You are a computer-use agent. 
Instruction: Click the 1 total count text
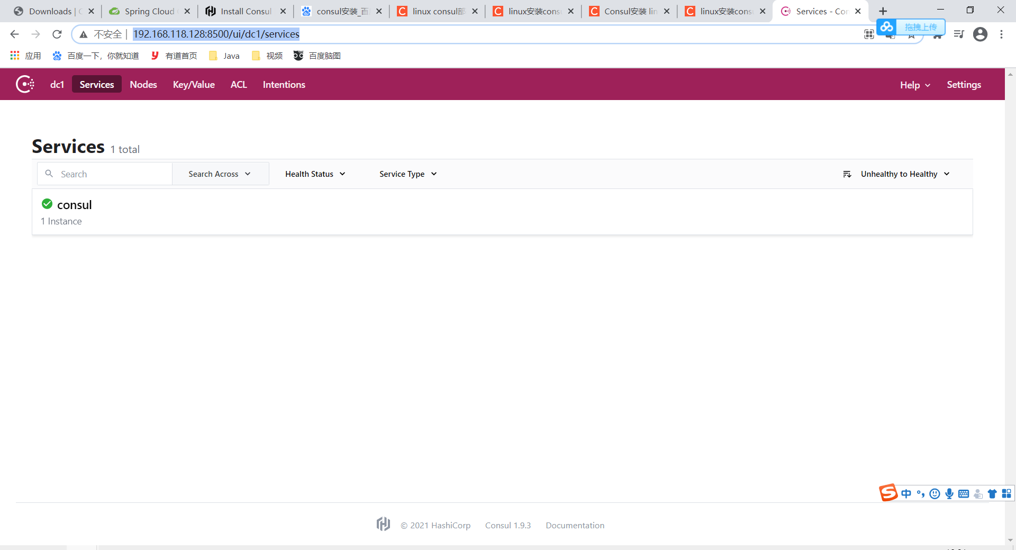125,149
